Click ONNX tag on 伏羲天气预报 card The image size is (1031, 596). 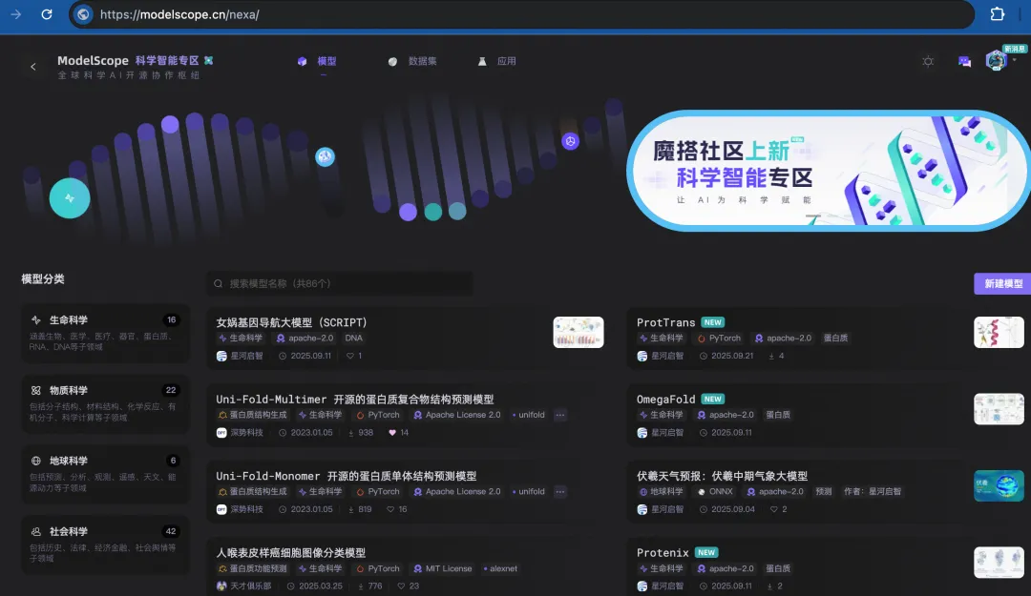[715, 492]
